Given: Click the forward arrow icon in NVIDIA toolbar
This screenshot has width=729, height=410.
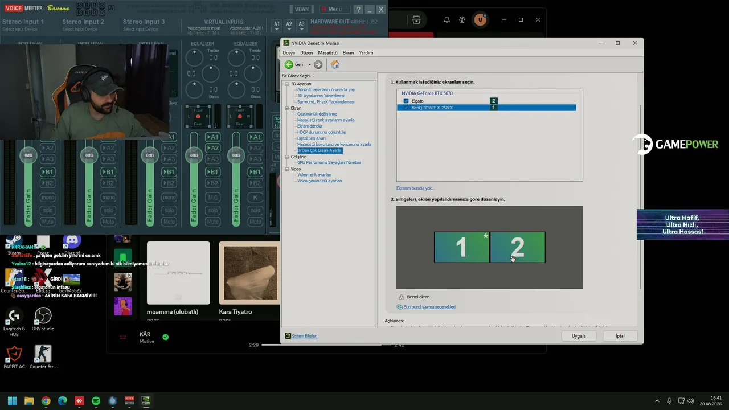Looking at the screenshot, I should 318,65.
